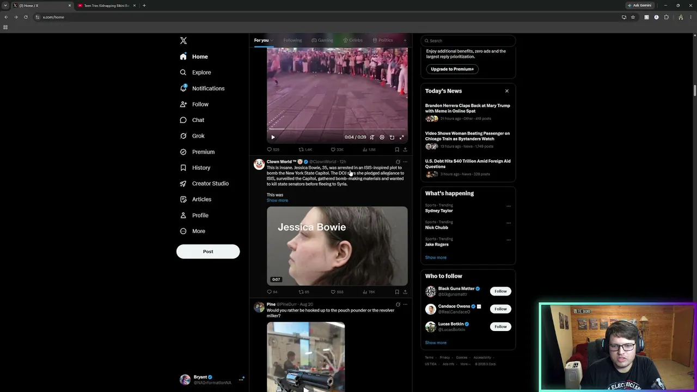Open More menu in sidebar
This screenshot has width=697, height=392.
[193, 231]
